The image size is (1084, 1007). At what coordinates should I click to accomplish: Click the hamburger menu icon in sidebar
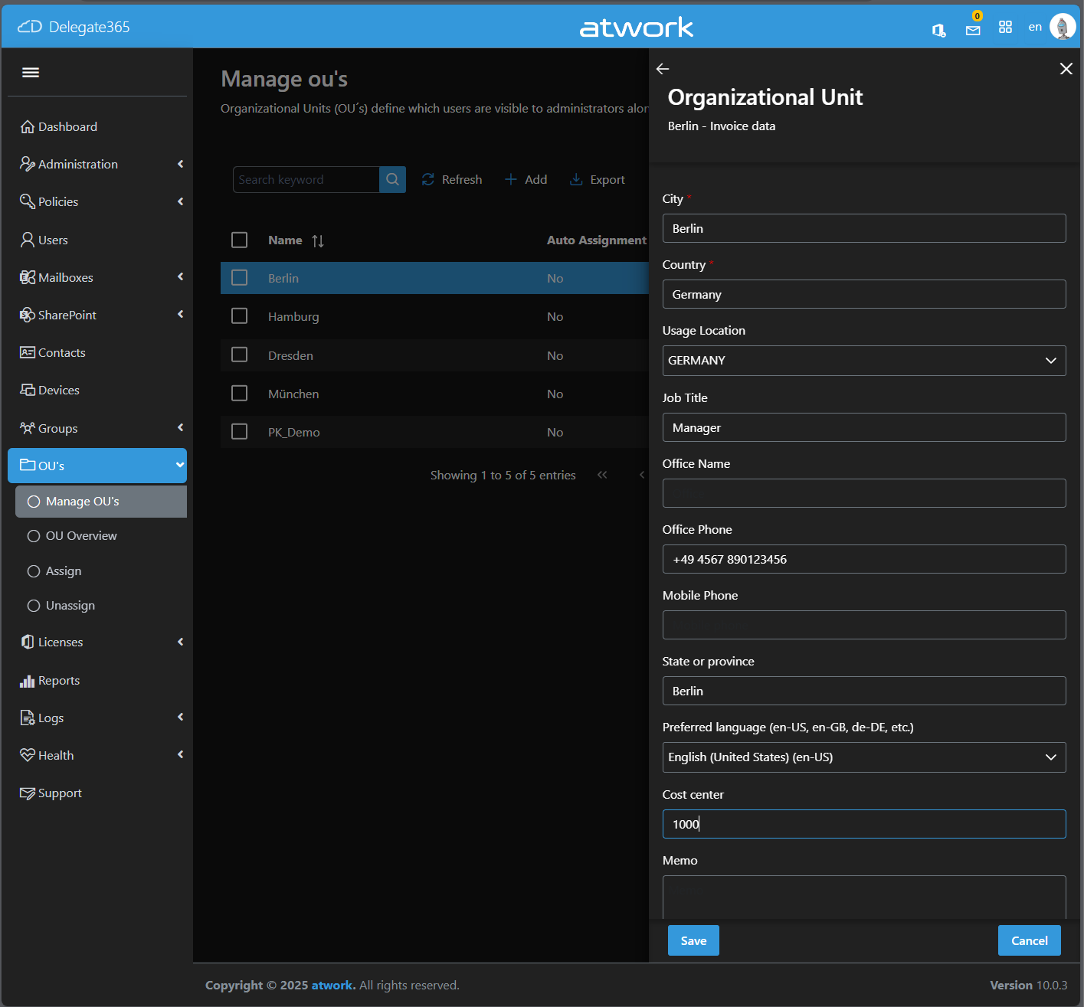coord(31,72)
